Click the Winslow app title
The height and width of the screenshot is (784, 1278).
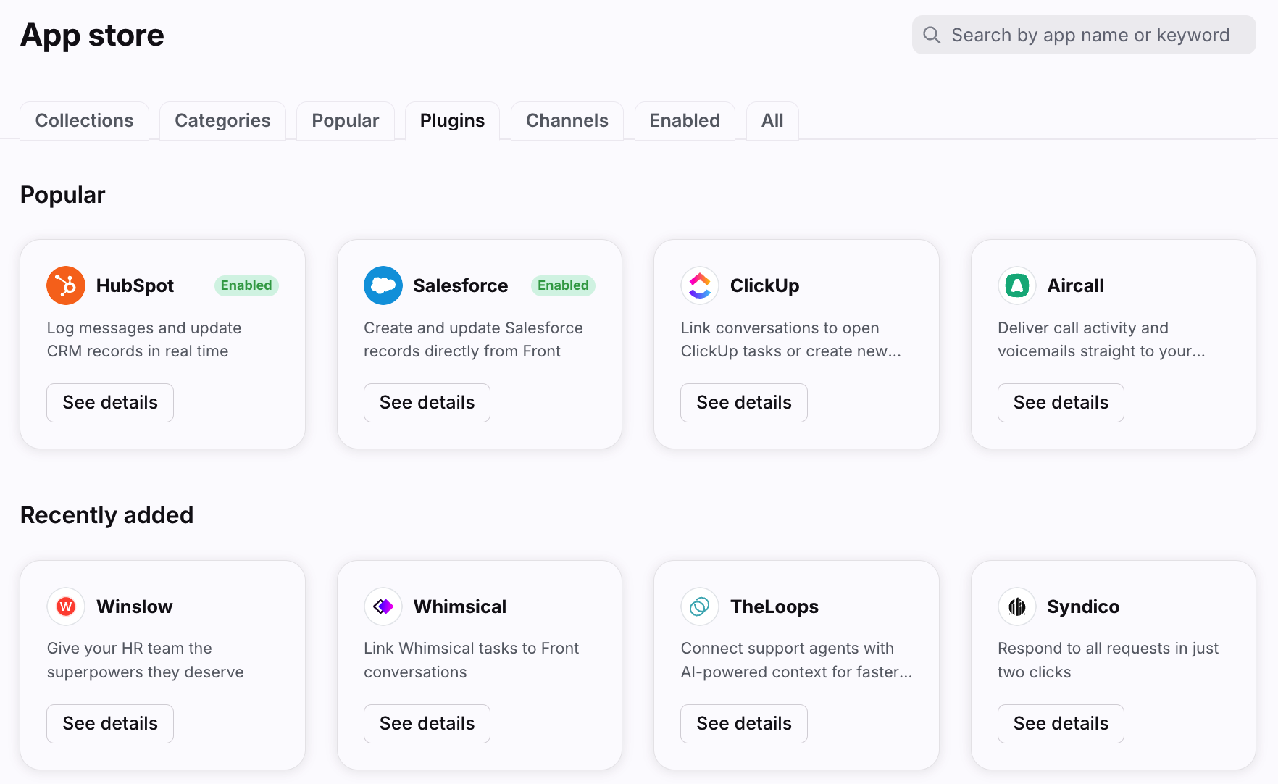[x=135, y=606]
